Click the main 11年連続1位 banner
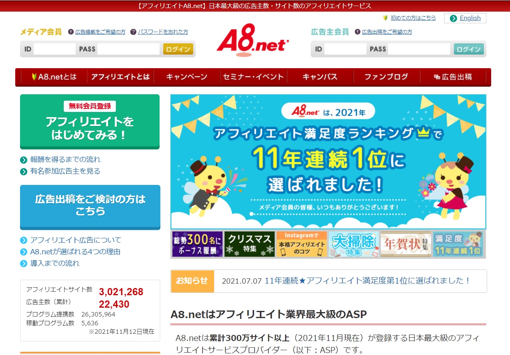The height and width of the screenshot is (355, 510). tap(328, 162)
